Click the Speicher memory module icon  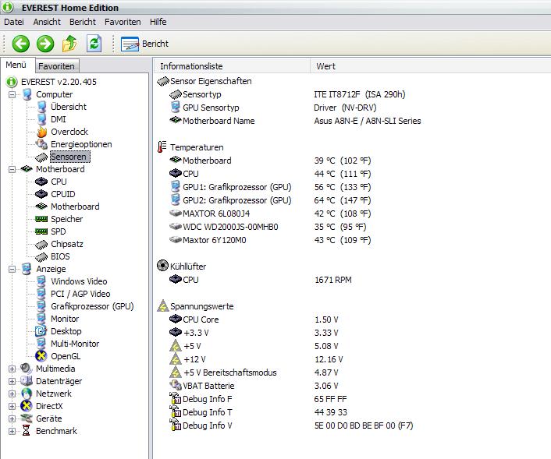[41, 219]
